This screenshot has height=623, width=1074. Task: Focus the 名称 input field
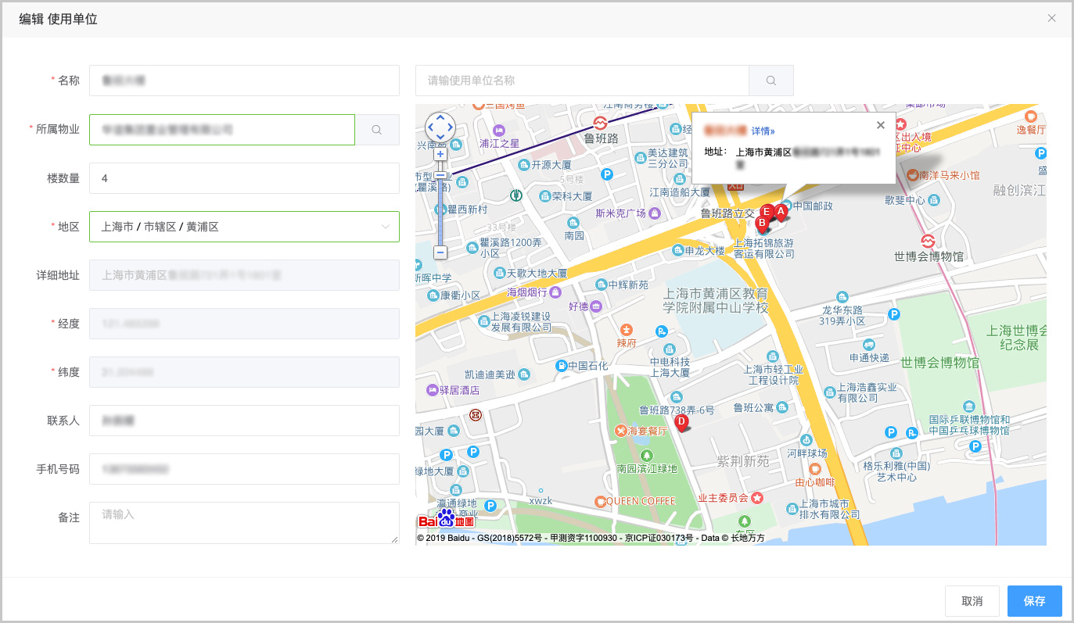pos(244,81)
